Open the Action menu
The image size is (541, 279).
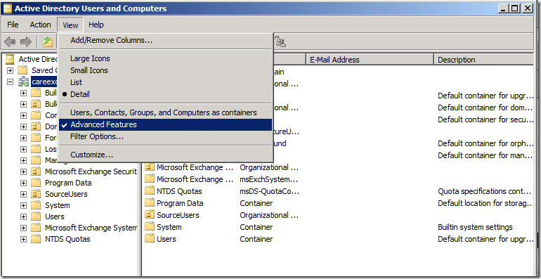[x=40, y=25]
